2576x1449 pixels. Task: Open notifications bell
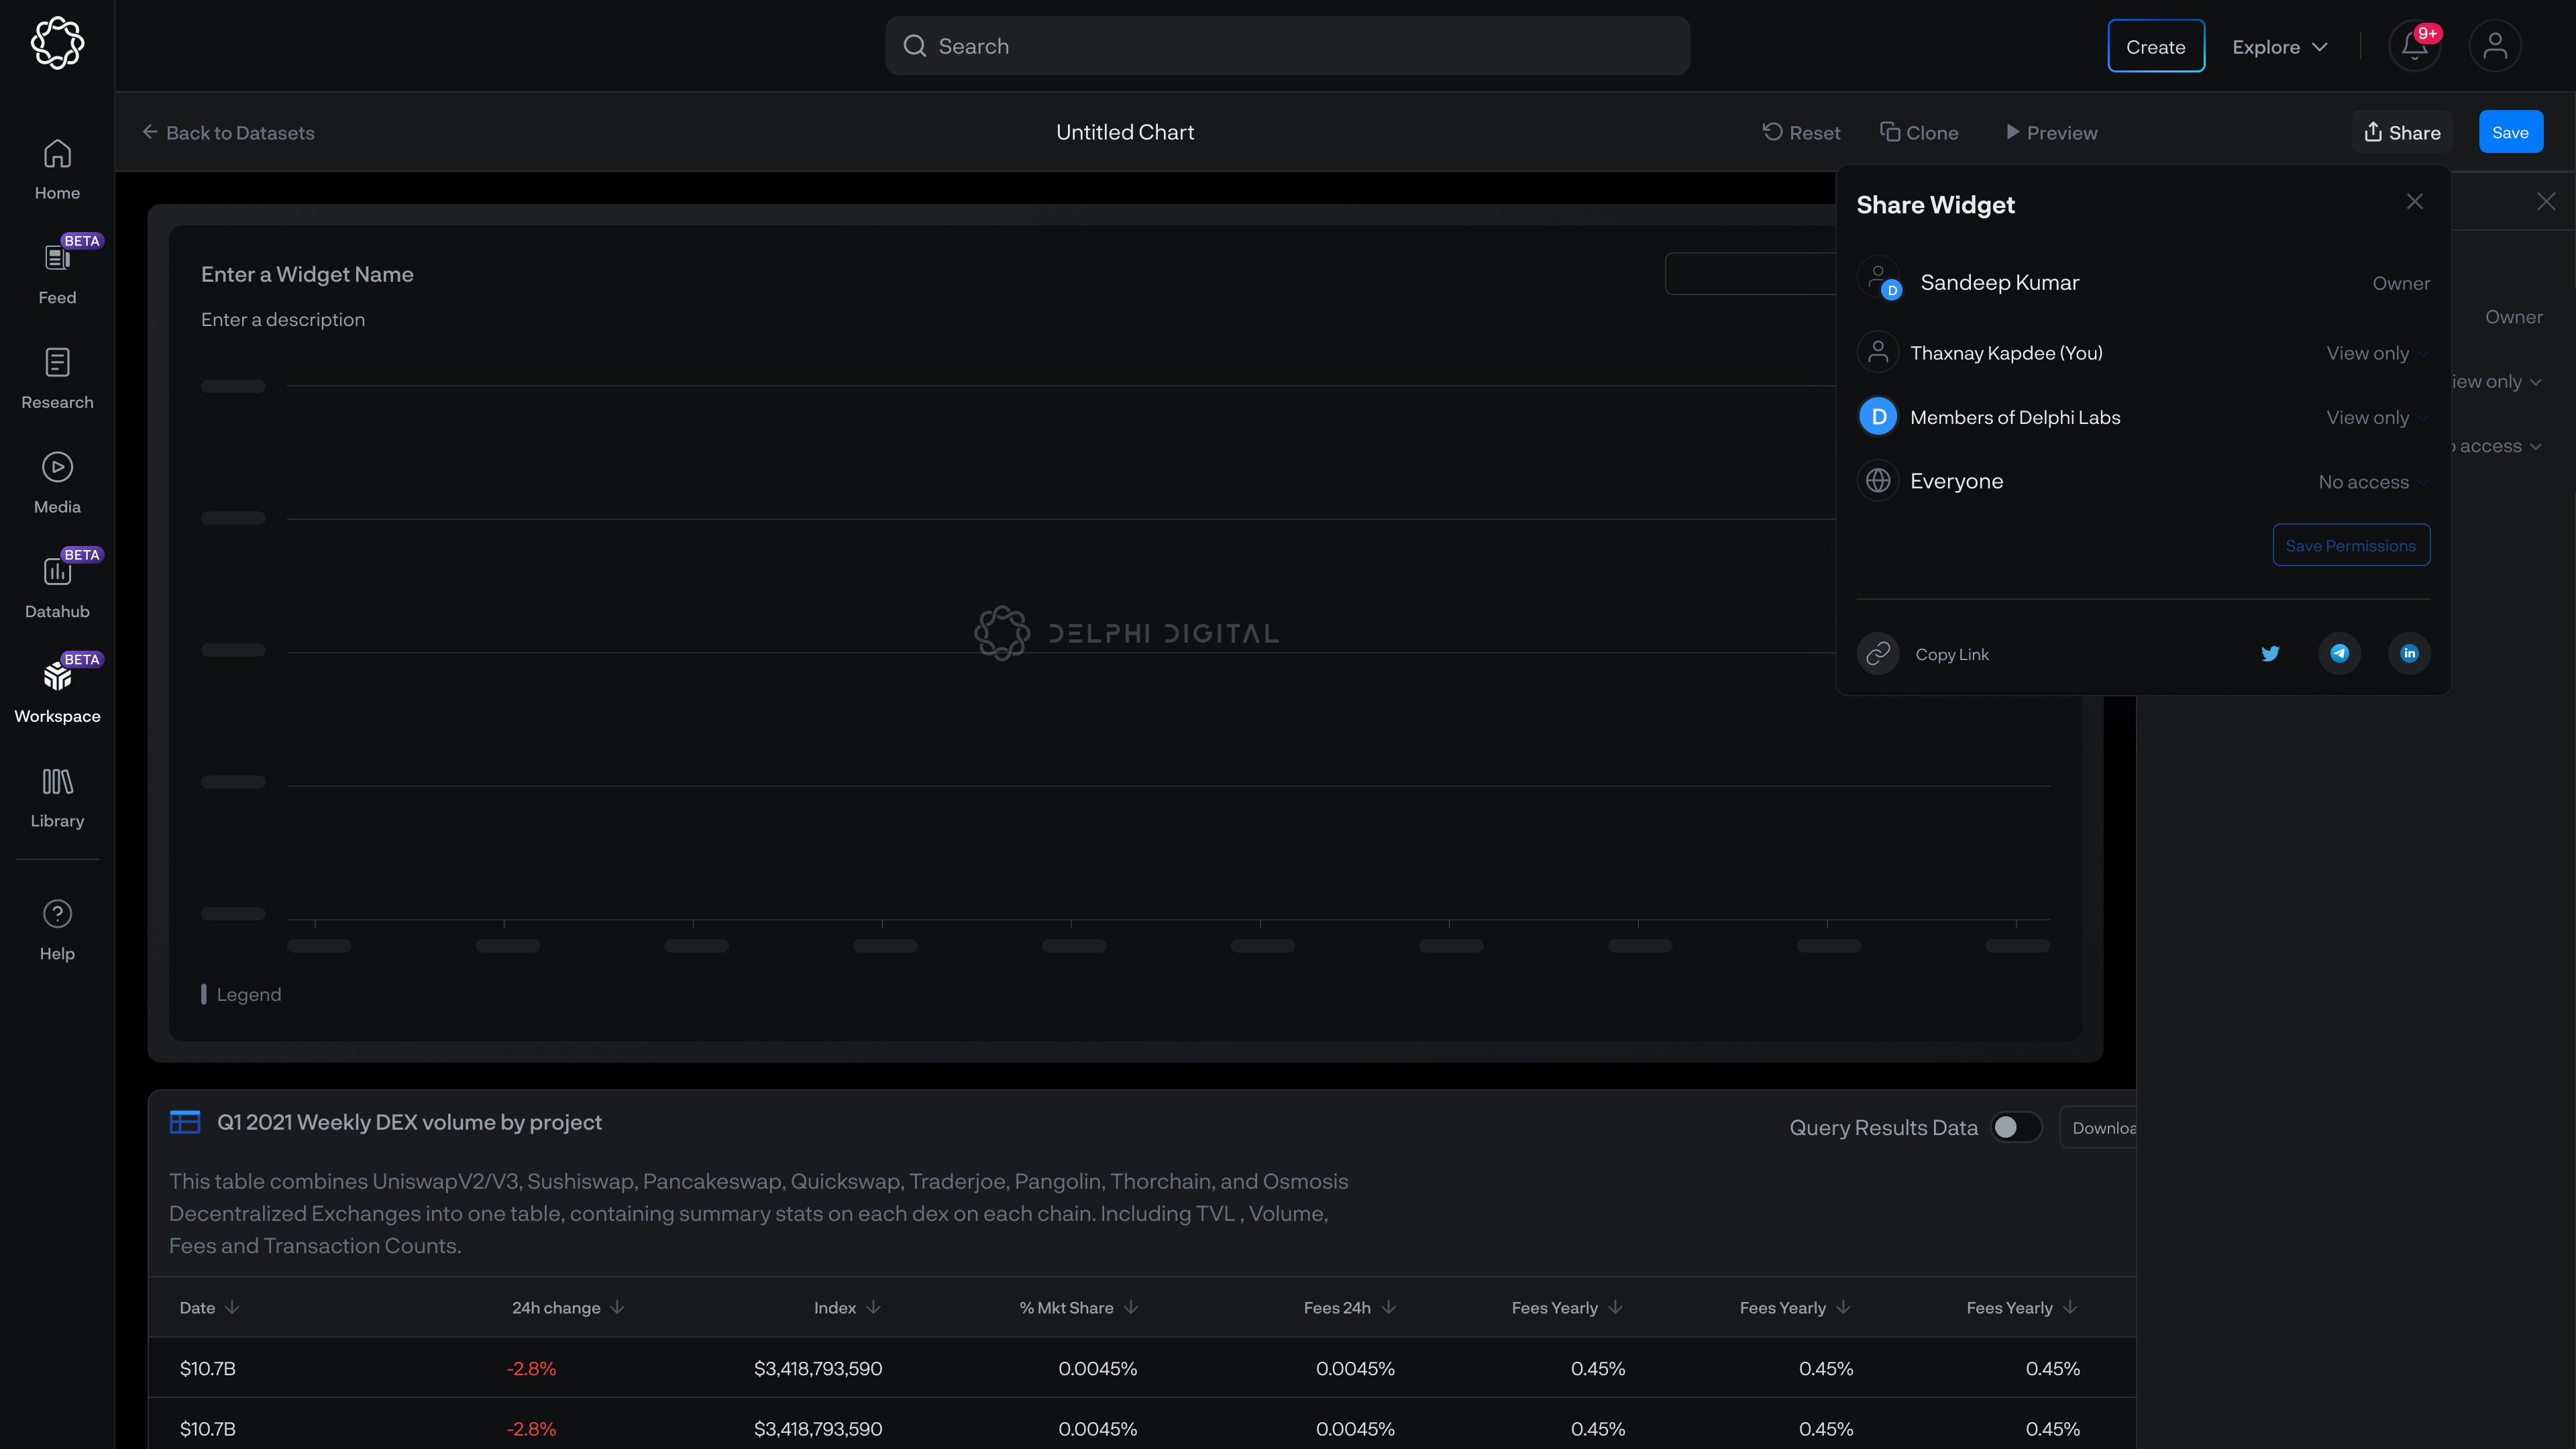point(2414,46)
